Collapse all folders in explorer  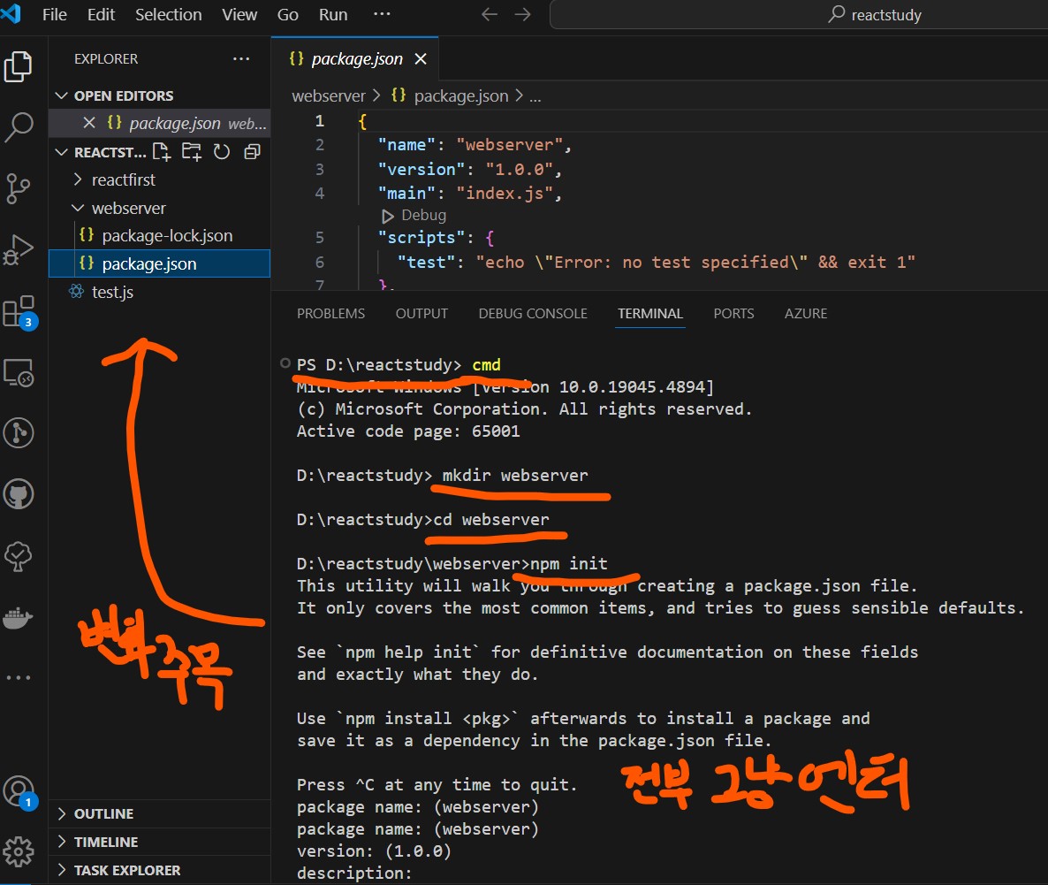click(252, 152)
